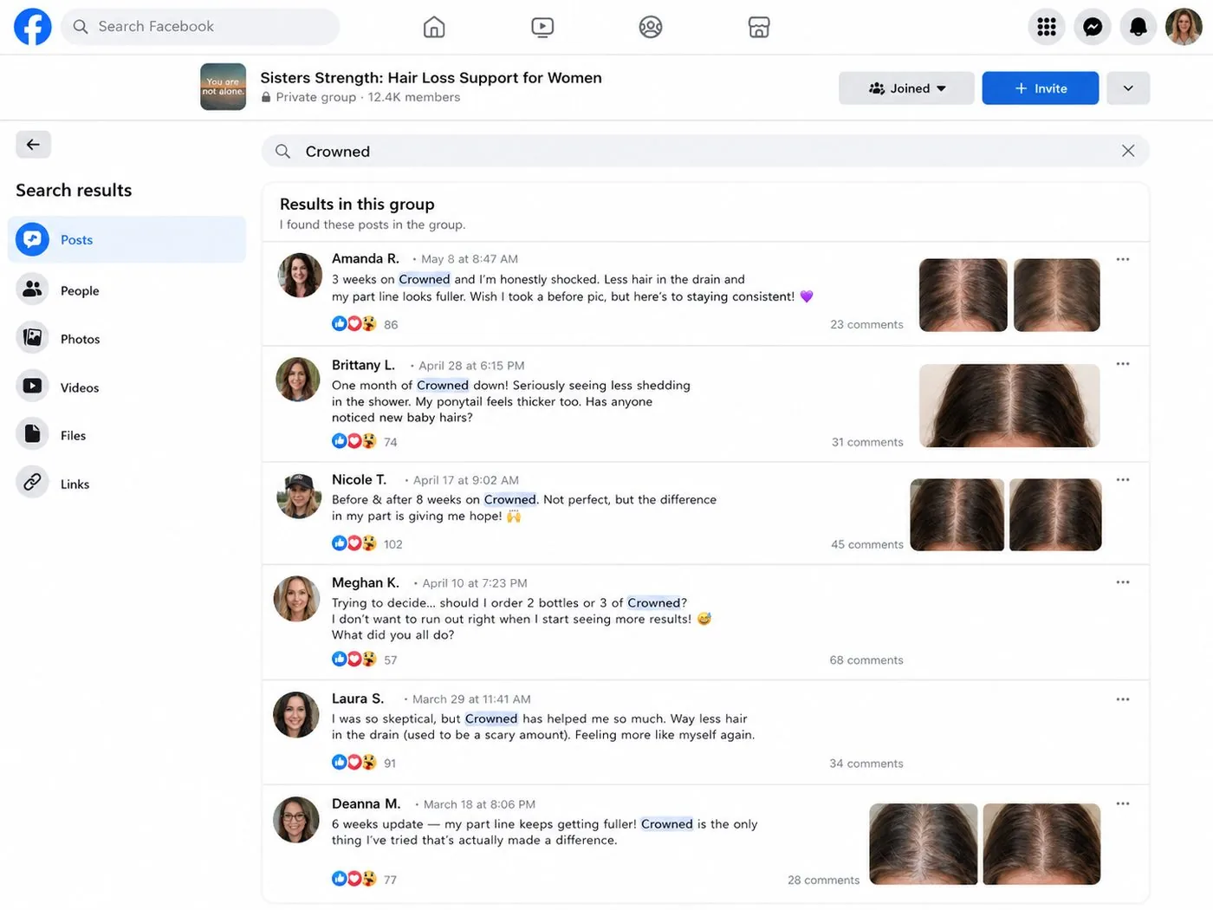1213x910 pixels.
Task: Expand the group more-options chevron
Action: tap(1128, 88)
